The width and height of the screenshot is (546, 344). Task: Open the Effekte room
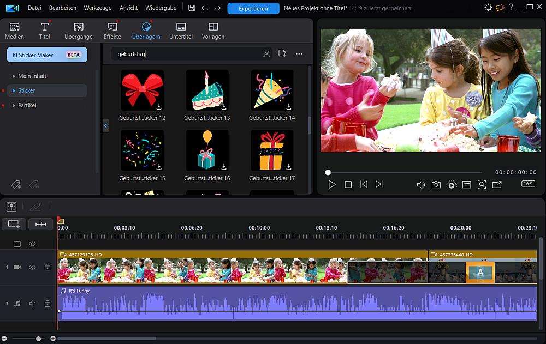[112, 31]
